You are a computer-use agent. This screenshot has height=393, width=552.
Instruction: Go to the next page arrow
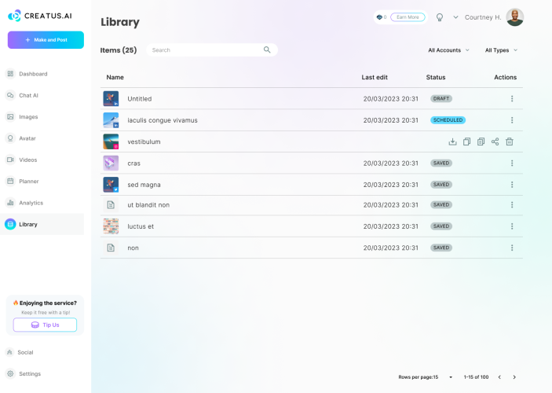[x=514, y=377]
